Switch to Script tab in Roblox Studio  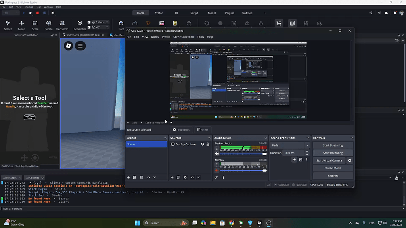(194, 13)
